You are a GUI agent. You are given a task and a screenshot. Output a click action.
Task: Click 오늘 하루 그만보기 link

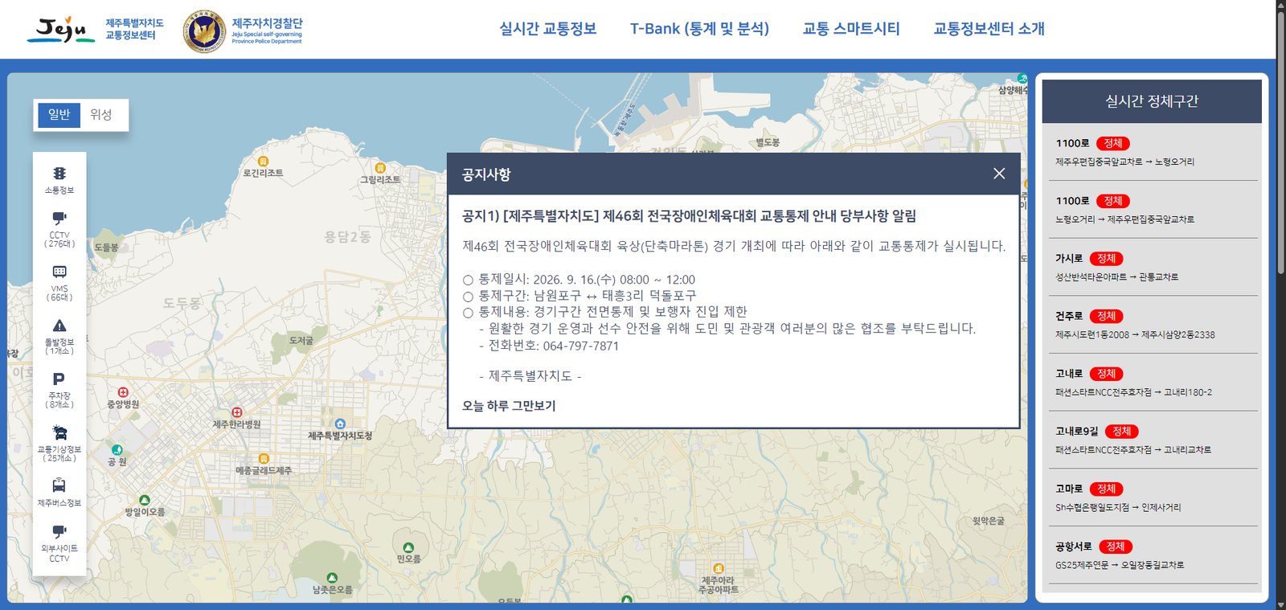coord(509,406)
